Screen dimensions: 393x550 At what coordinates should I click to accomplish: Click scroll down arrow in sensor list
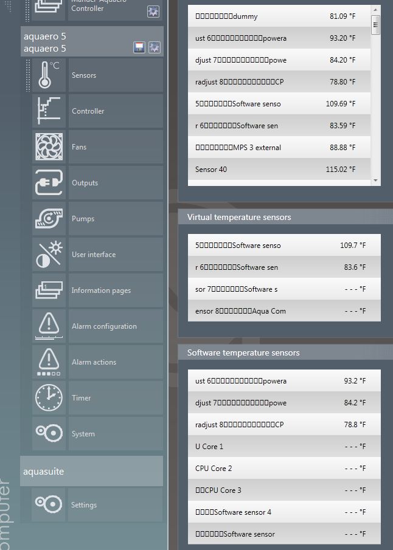(x=375, y=180)
